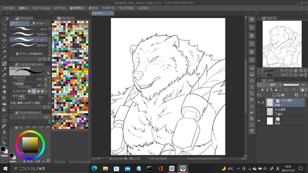Open Microsoft Edge from the taskbar
The width and height of the screenshot is (308, 173).
(x=95, y=168)
